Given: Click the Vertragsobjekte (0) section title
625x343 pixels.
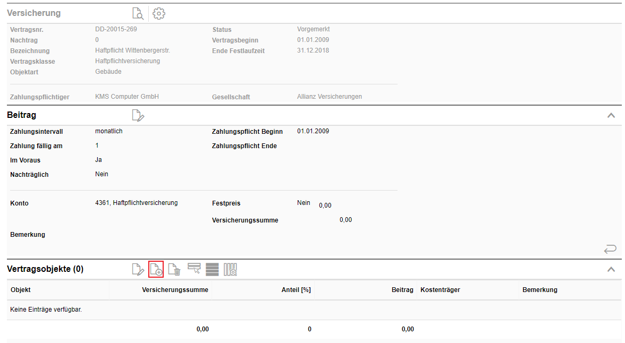Looking at the screenshot, I should pyautogui.click(x=45, y=269).
